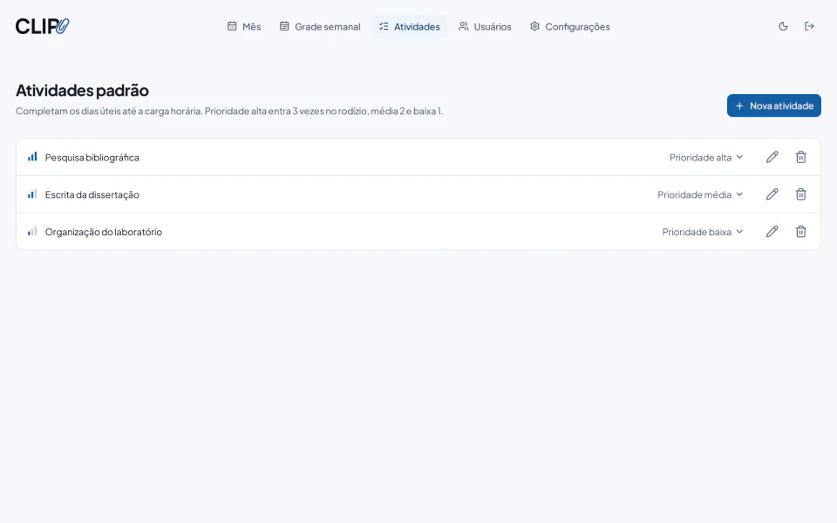Open the Prioridade alta dropdown
This screenshot has width=837, height=523.
706,158
